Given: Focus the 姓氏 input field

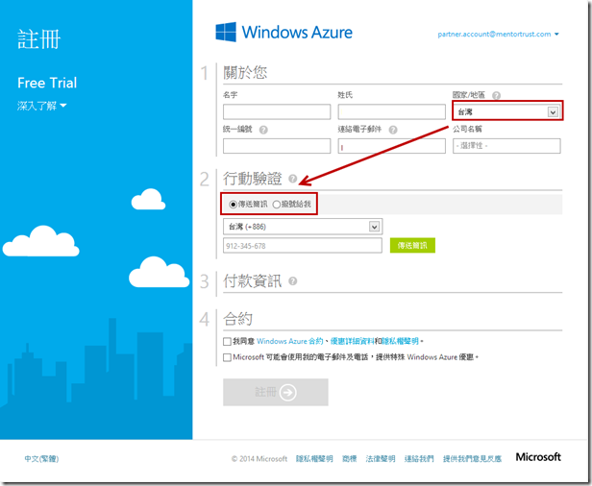Looking at the screenshot, I should (x=391, y=112).
